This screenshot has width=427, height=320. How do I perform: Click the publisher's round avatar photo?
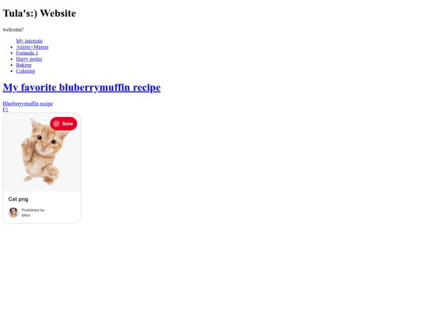13,213
